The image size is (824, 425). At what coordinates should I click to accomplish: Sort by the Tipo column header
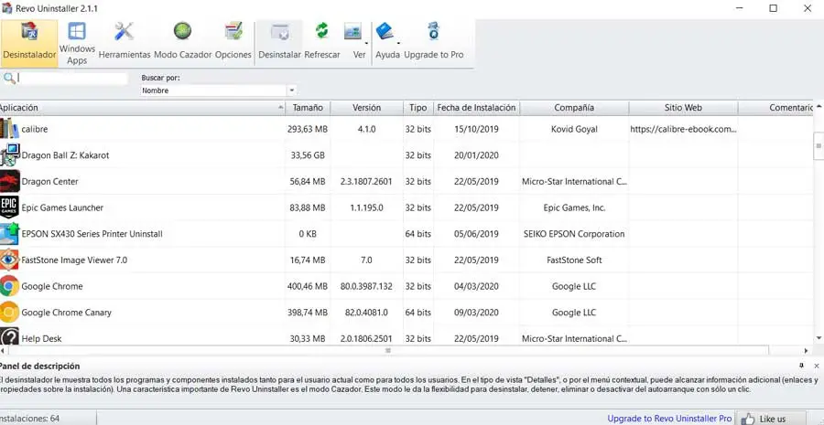point(418,108)
